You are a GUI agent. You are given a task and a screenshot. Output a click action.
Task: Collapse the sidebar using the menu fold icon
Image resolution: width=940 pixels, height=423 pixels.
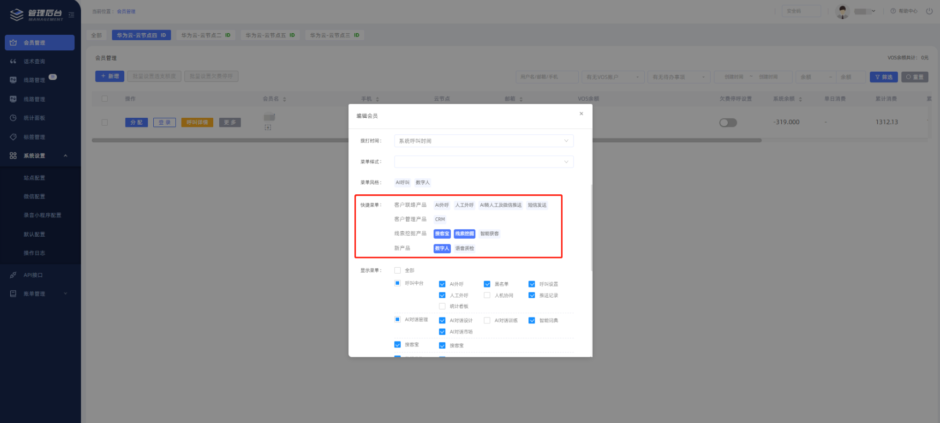(x=71, y=14)
